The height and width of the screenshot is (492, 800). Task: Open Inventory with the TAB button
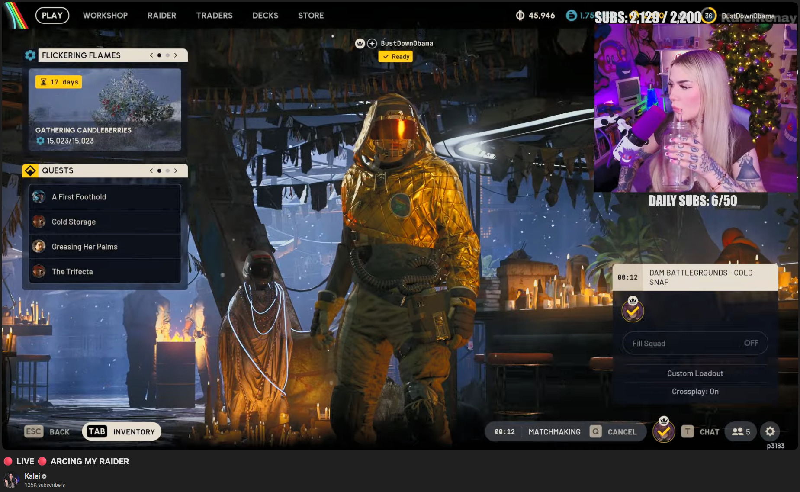(x=122, y=431)
